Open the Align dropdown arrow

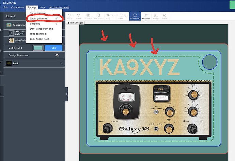pos(126,16)
